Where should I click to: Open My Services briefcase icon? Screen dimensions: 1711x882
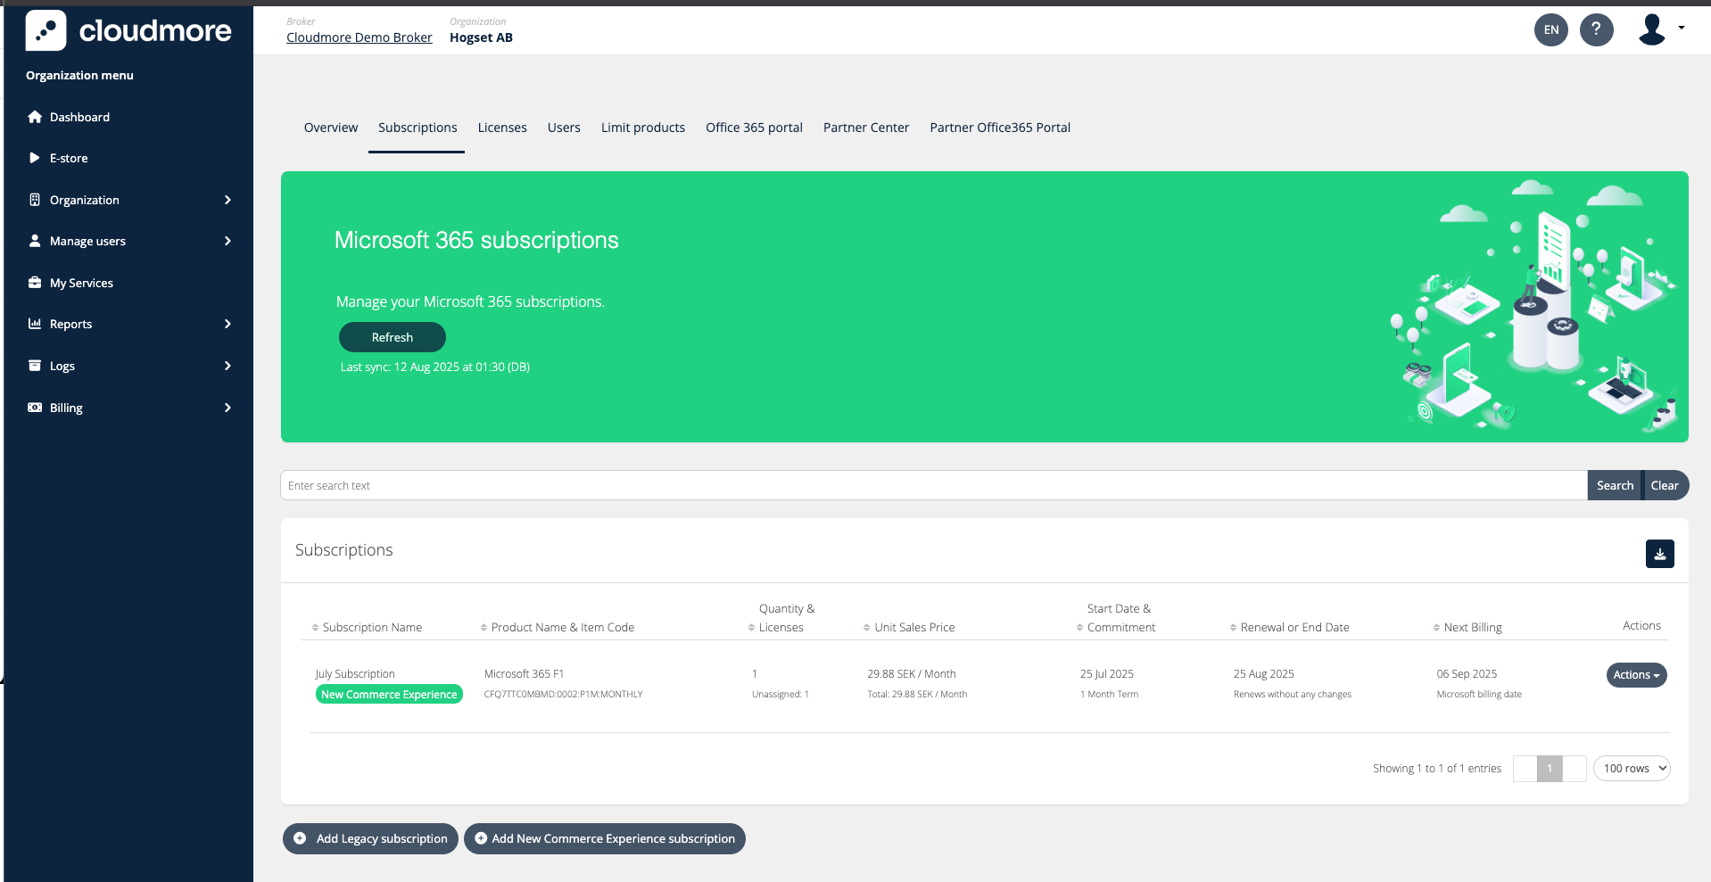pyautogui.click(x=35, y=283)
